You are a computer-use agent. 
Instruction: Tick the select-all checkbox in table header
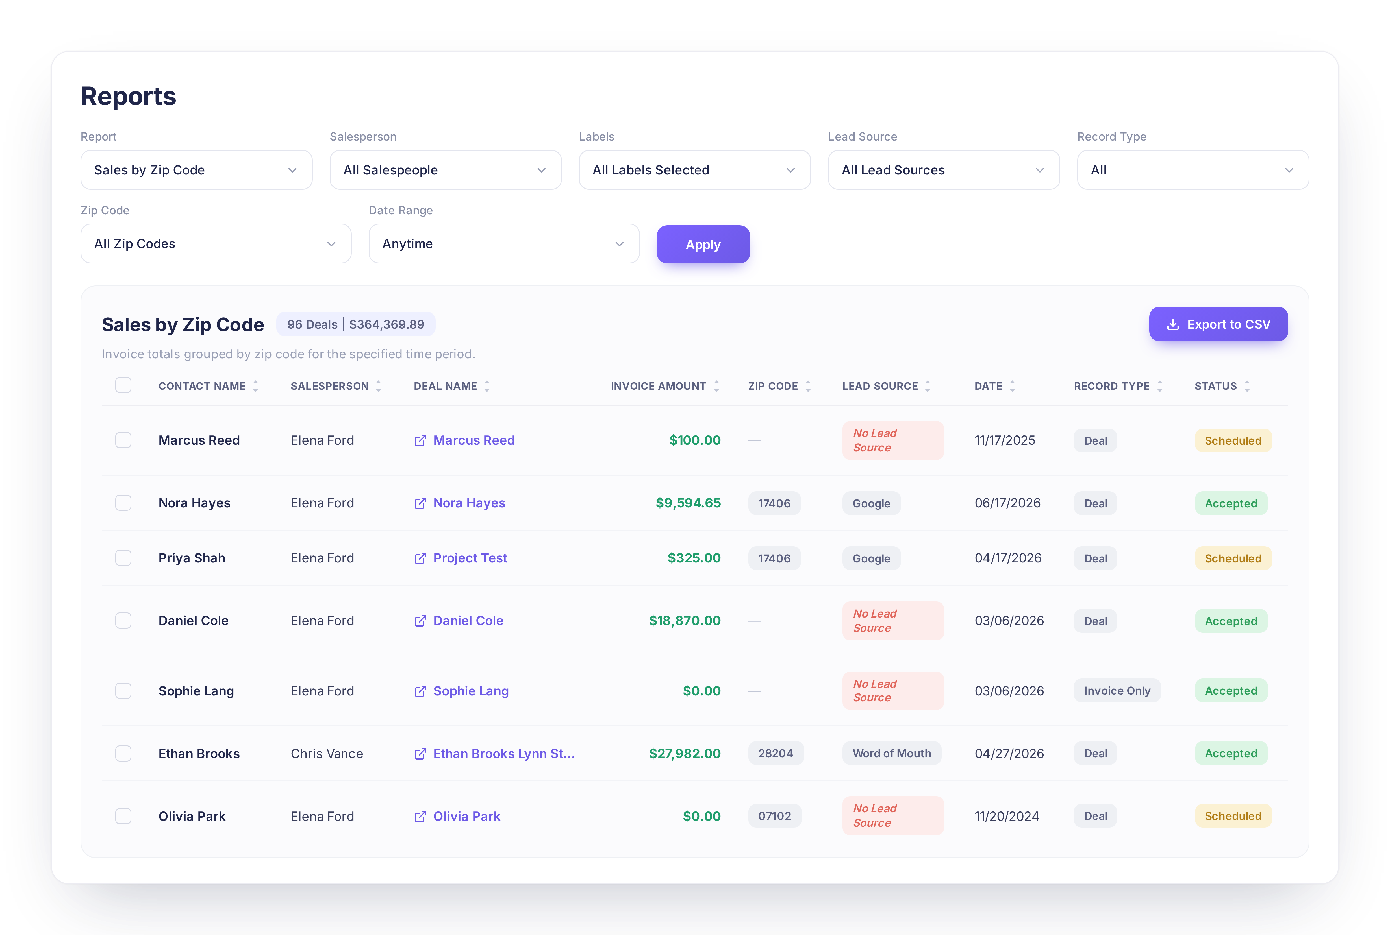coord(123,385)
